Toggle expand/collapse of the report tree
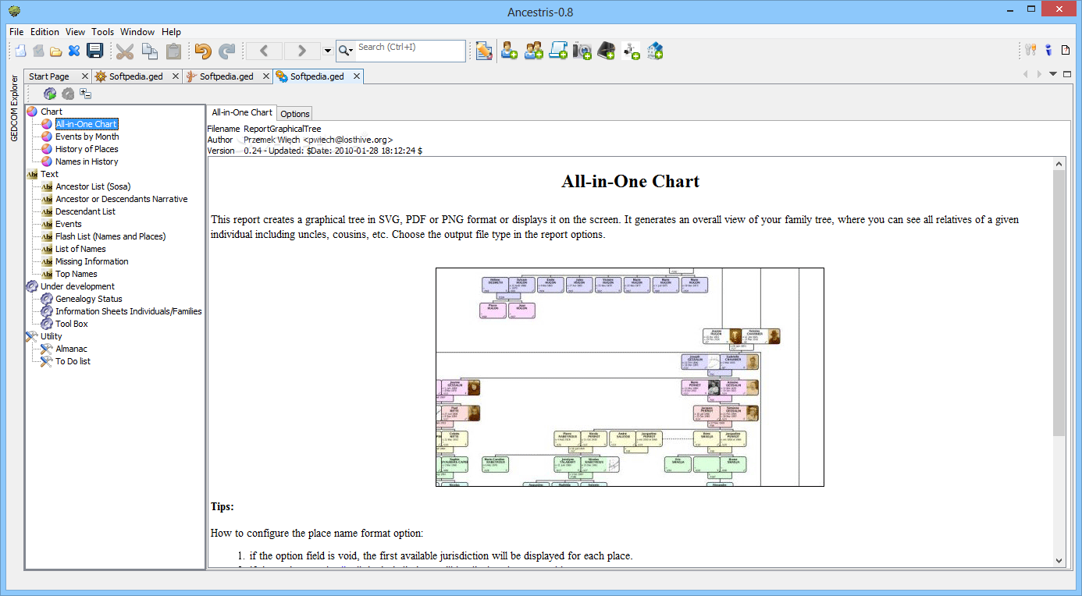 (x=86, y=94)
